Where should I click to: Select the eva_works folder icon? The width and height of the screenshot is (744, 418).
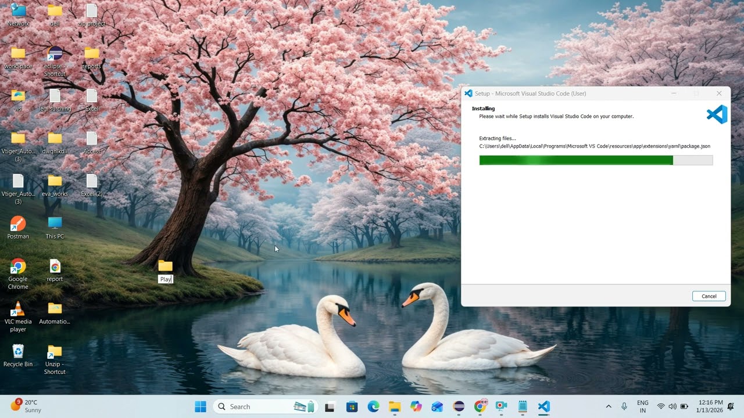(x=55, y=185)
